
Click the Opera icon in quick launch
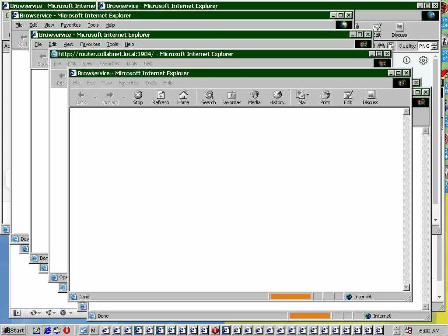point(66,330)
